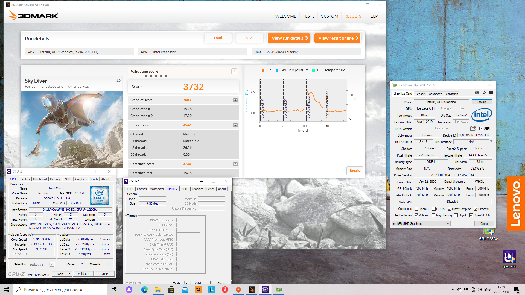Switch to the Sensors tab in GPU-Z
Viewport: 525px width, 295px height.
pyautogui.click(x=420, y=94)
